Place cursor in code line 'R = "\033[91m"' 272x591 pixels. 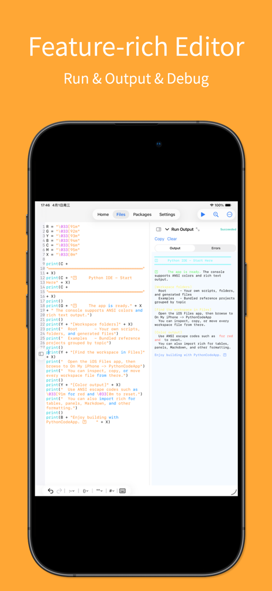(x=64, y=226)
